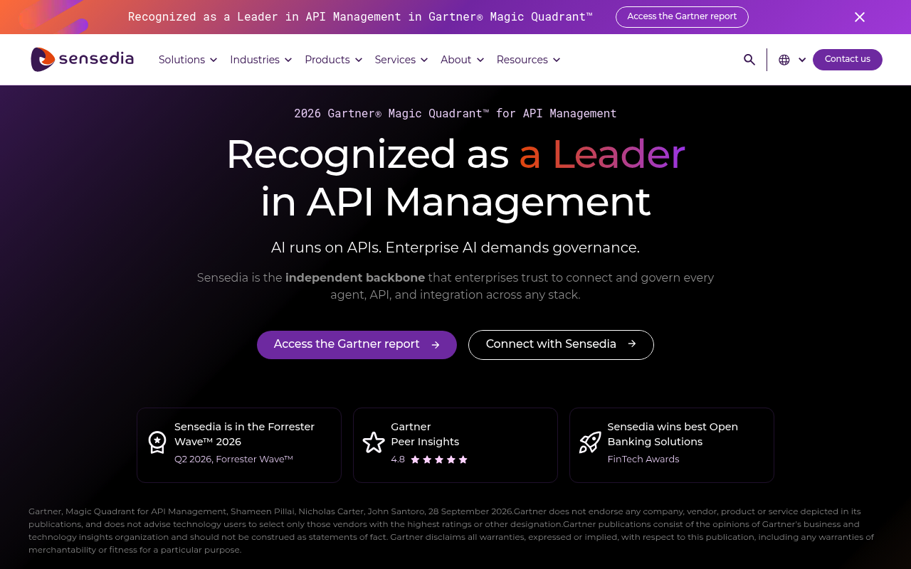Click the arrow on Connect with Sensedia

pyautogui.click(x=632, y=344)
